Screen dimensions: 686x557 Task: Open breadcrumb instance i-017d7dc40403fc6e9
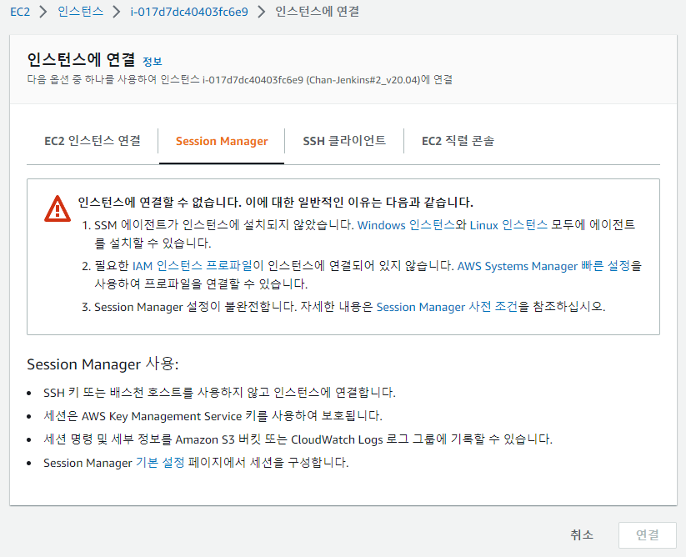coord(189,12)
